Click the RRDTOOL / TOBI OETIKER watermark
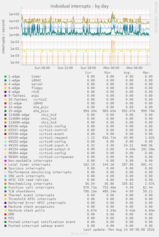This screenshot has width=159, height=237. (x=156, y=17)
